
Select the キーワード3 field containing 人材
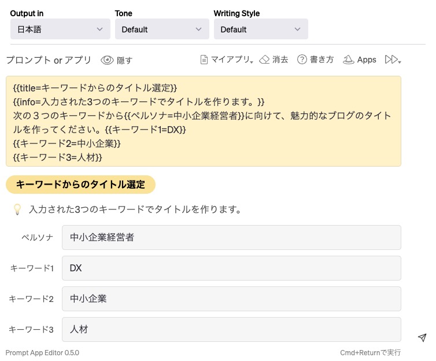tap(231, 329)
